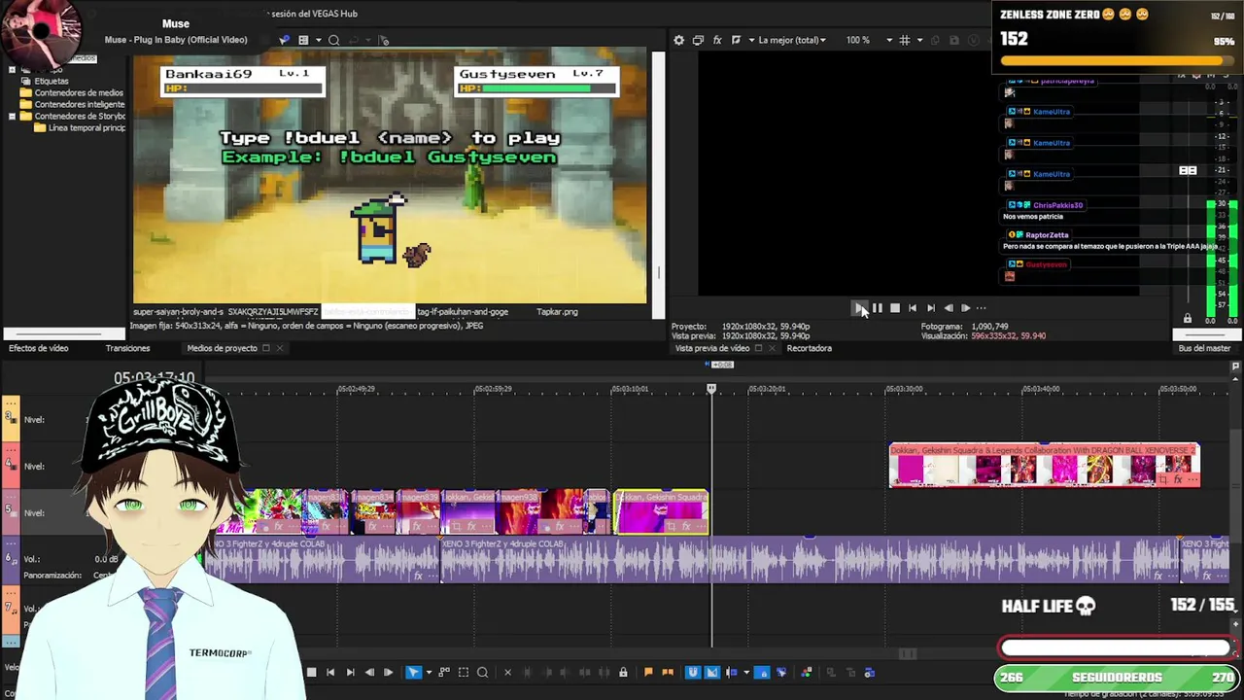Expand auto ripple mode dropdown

tap(746, 672)
